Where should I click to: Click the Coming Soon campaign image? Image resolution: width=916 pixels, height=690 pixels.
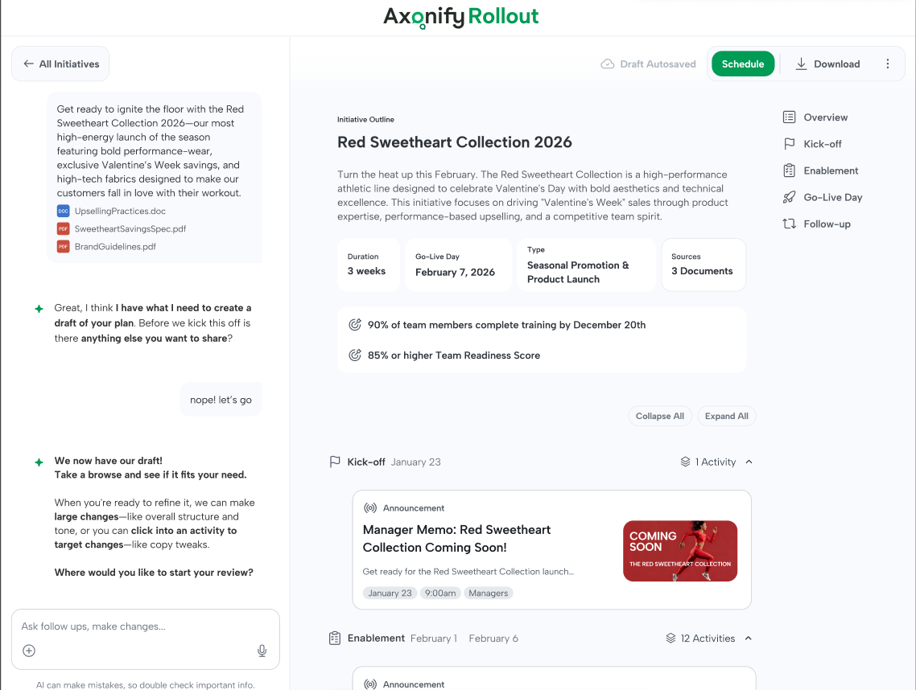(x=679, y=551)
